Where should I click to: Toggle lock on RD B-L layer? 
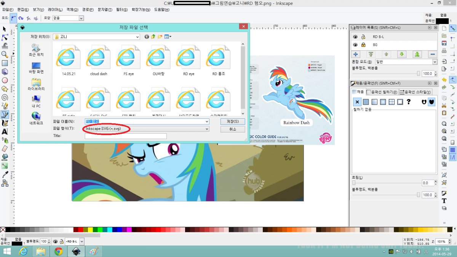click(363, 37)
